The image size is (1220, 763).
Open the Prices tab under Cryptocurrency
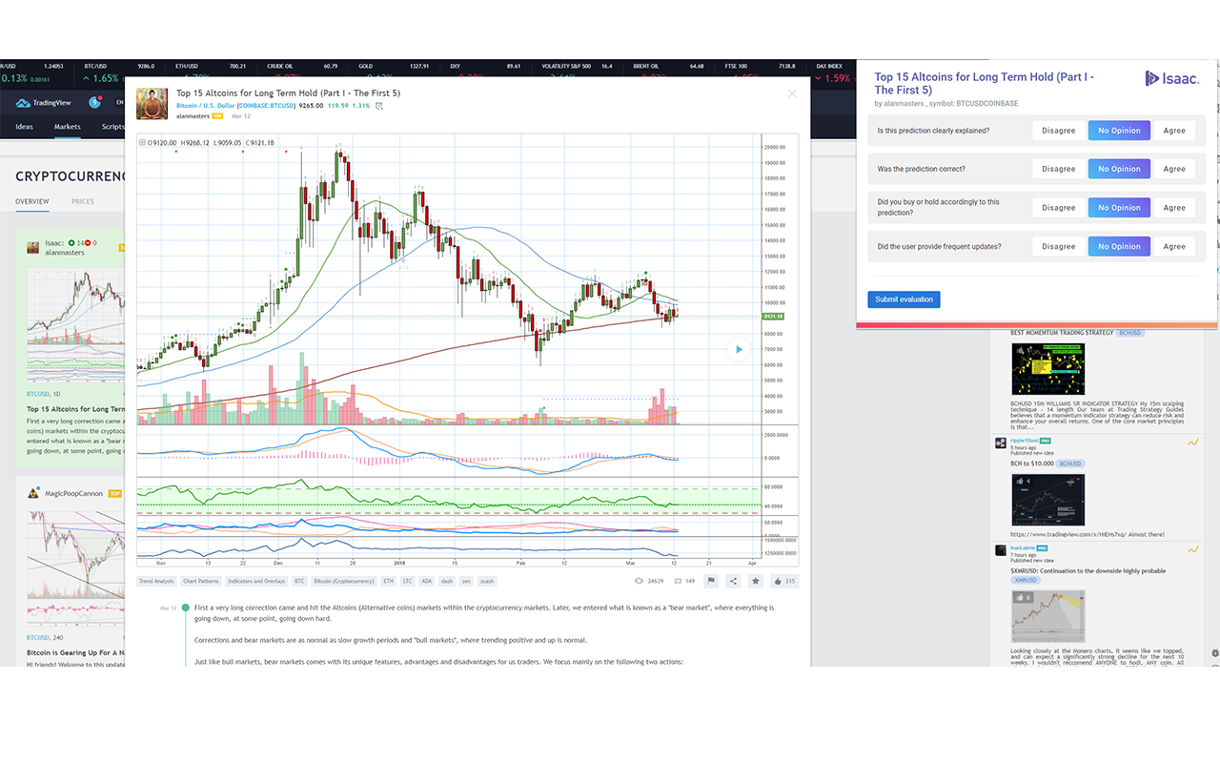pos(82,201)
